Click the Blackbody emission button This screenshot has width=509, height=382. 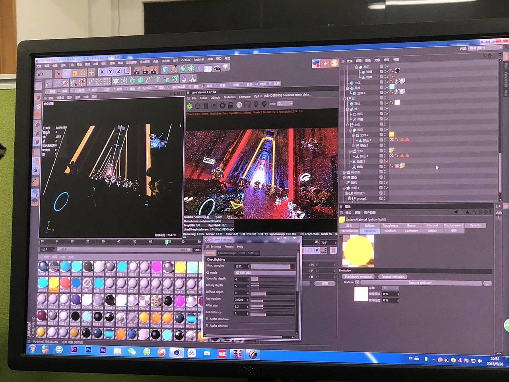[358, 277]
